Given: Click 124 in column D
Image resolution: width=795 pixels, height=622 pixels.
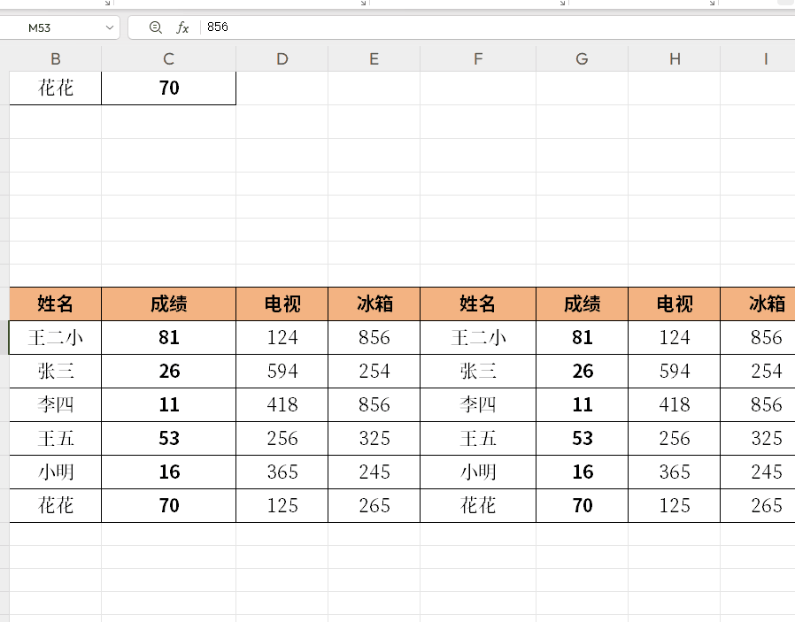Looking at the screenshot, I should pyautogui.click(x=282, y=337).
